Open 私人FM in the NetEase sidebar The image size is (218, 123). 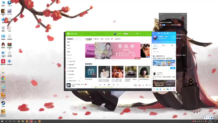coord(69,55)
